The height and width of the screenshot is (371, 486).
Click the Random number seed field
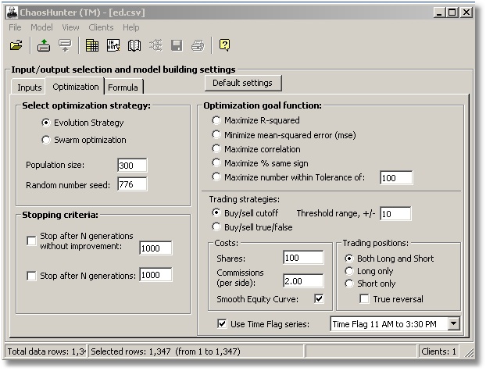tap(132, 184)
